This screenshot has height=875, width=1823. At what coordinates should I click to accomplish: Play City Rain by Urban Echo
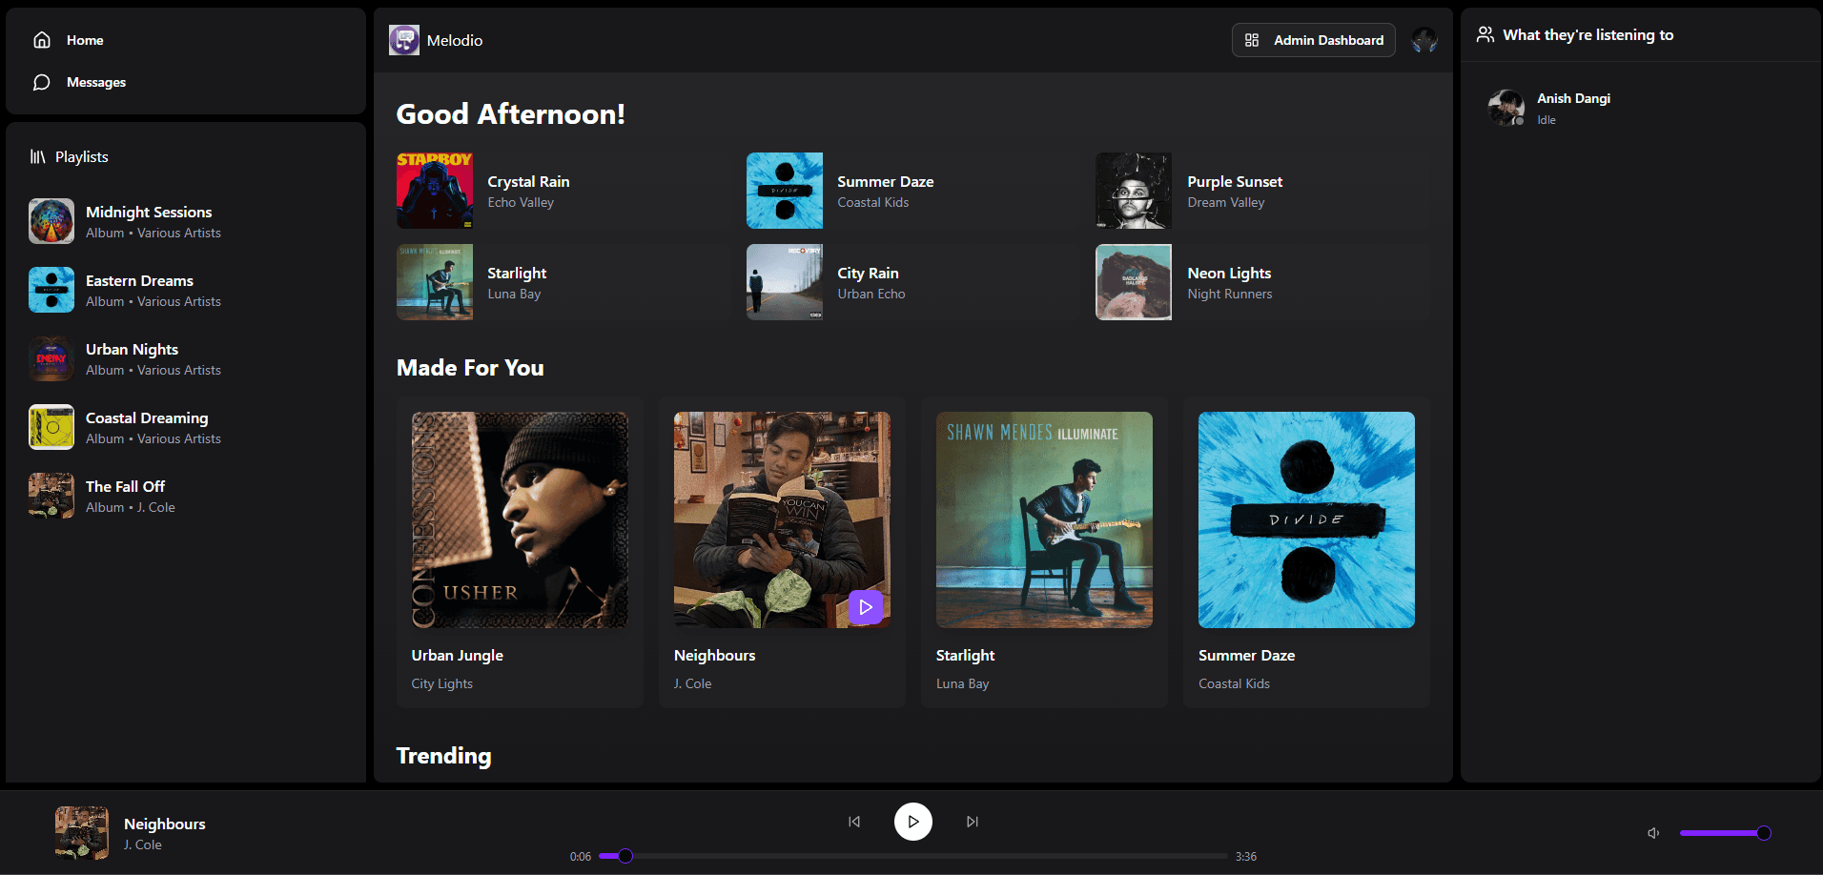pyautogui.click(x=912, y=282)
